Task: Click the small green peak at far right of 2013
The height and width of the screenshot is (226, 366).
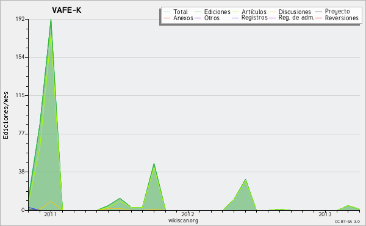Action: [348, 206]
